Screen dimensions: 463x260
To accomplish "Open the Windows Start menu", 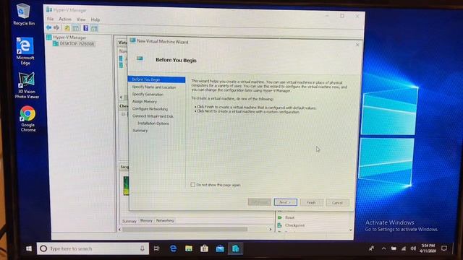I will tap(29, 248).
